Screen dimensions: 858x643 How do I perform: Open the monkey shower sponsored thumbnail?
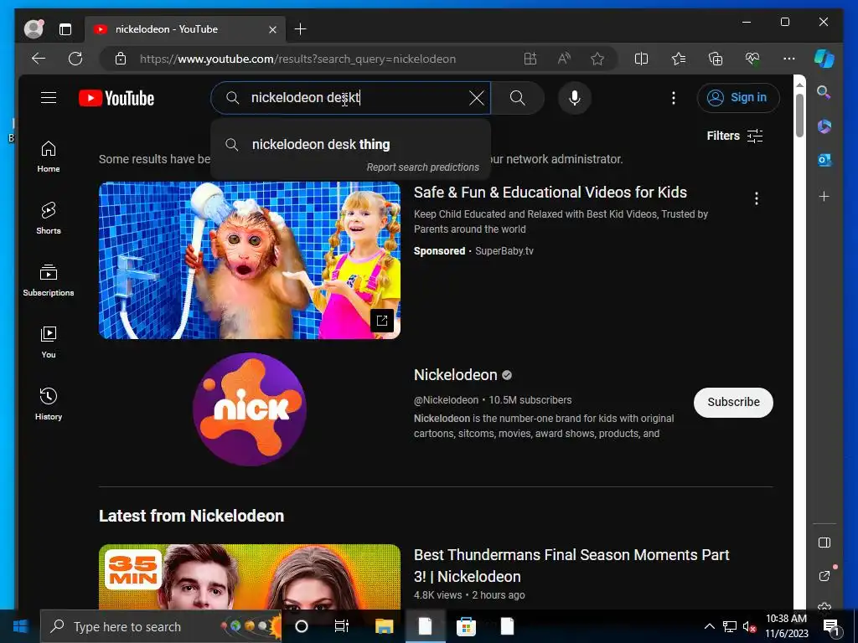pyautogui.click(x=250, y=260)
